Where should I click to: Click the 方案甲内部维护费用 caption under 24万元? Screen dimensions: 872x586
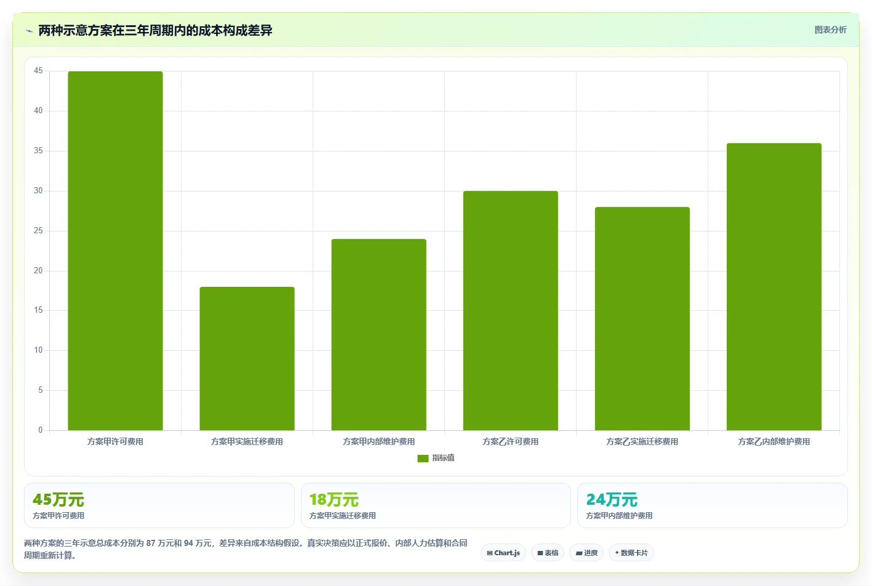pyautogui.click(x=619, y=516)
